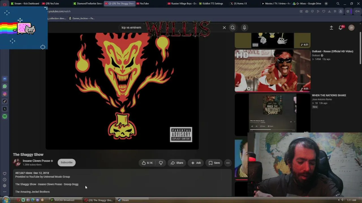362x203 pixels.
Task: Save the video to a playlist
Action: click(214, 163)
